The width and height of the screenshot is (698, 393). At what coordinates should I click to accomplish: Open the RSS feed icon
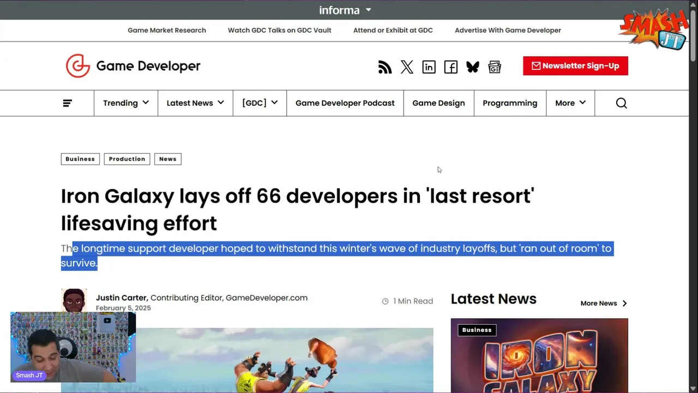point(385,67)
